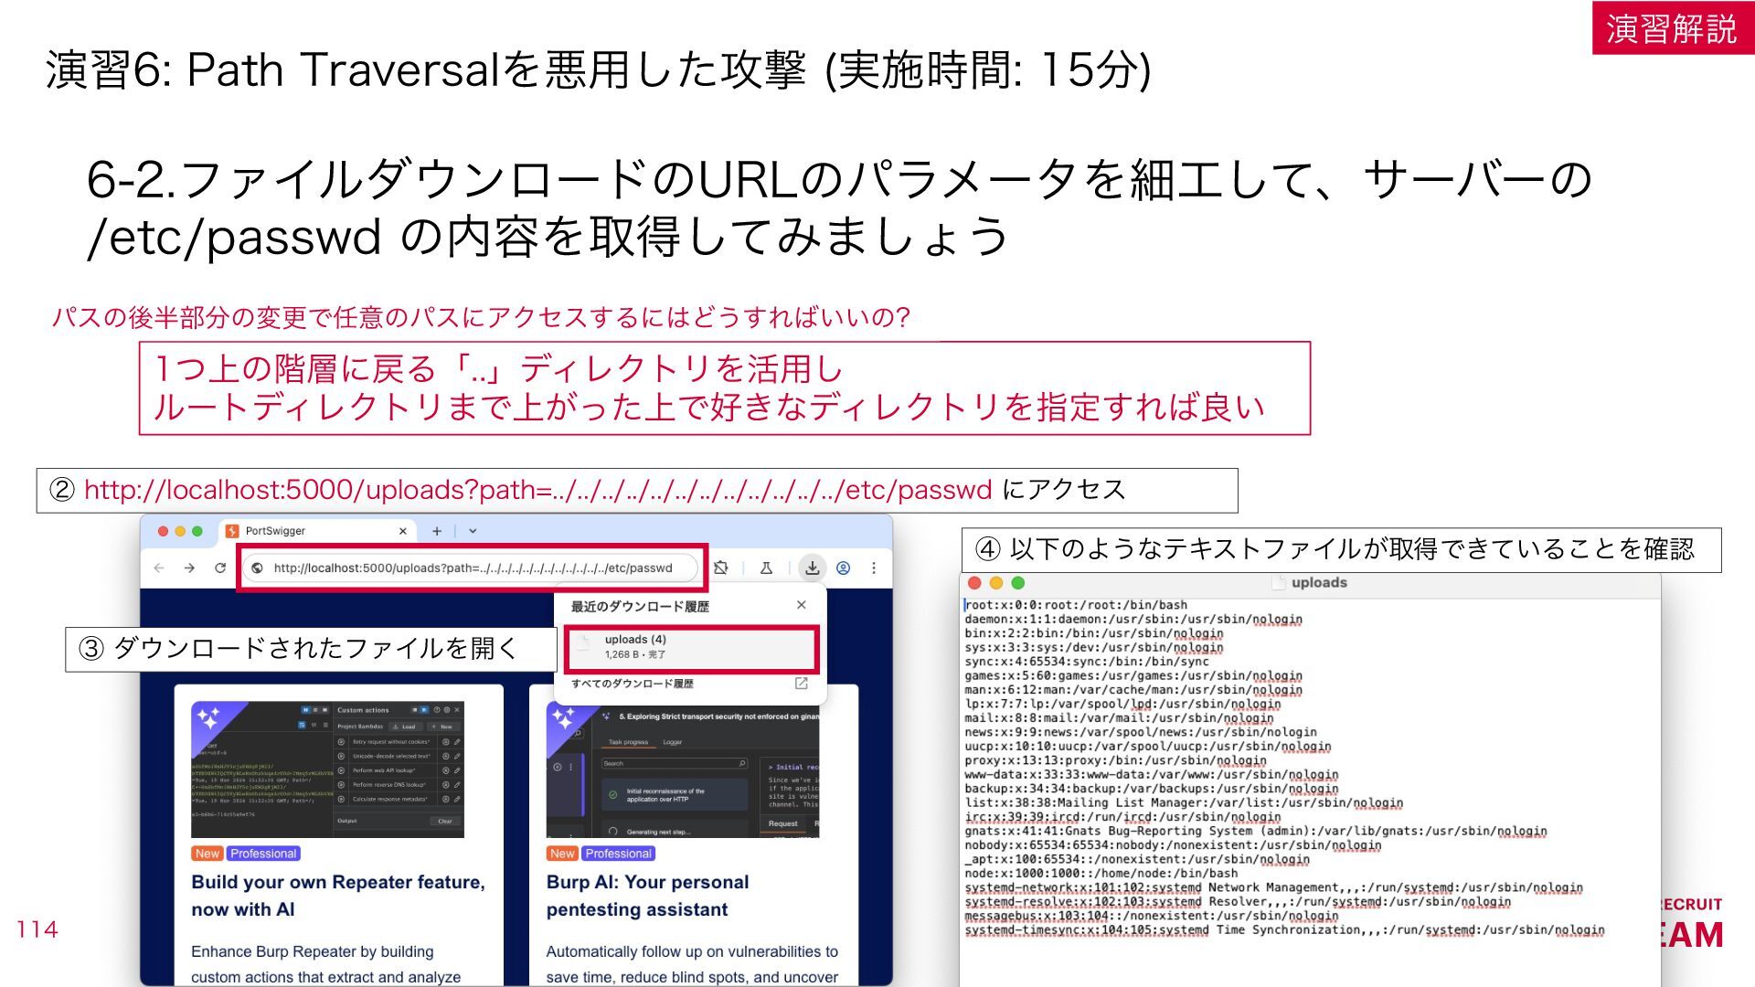
Task: Maximize the Chrome window with green button
Action: tap(197, 531)
